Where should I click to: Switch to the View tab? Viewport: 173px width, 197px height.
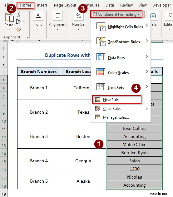pyautogui.click(x=142, y=5)
